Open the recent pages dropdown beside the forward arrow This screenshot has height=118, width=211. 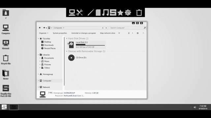click(46, 28)
